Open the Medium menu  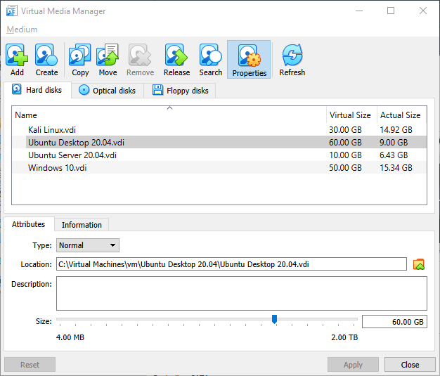click(22, 30)
